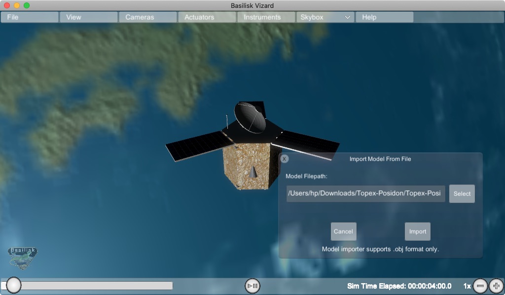Viewport: 505px width, 295px height.
Task: Click the Model Filepath text field
Action: [365, 194]
